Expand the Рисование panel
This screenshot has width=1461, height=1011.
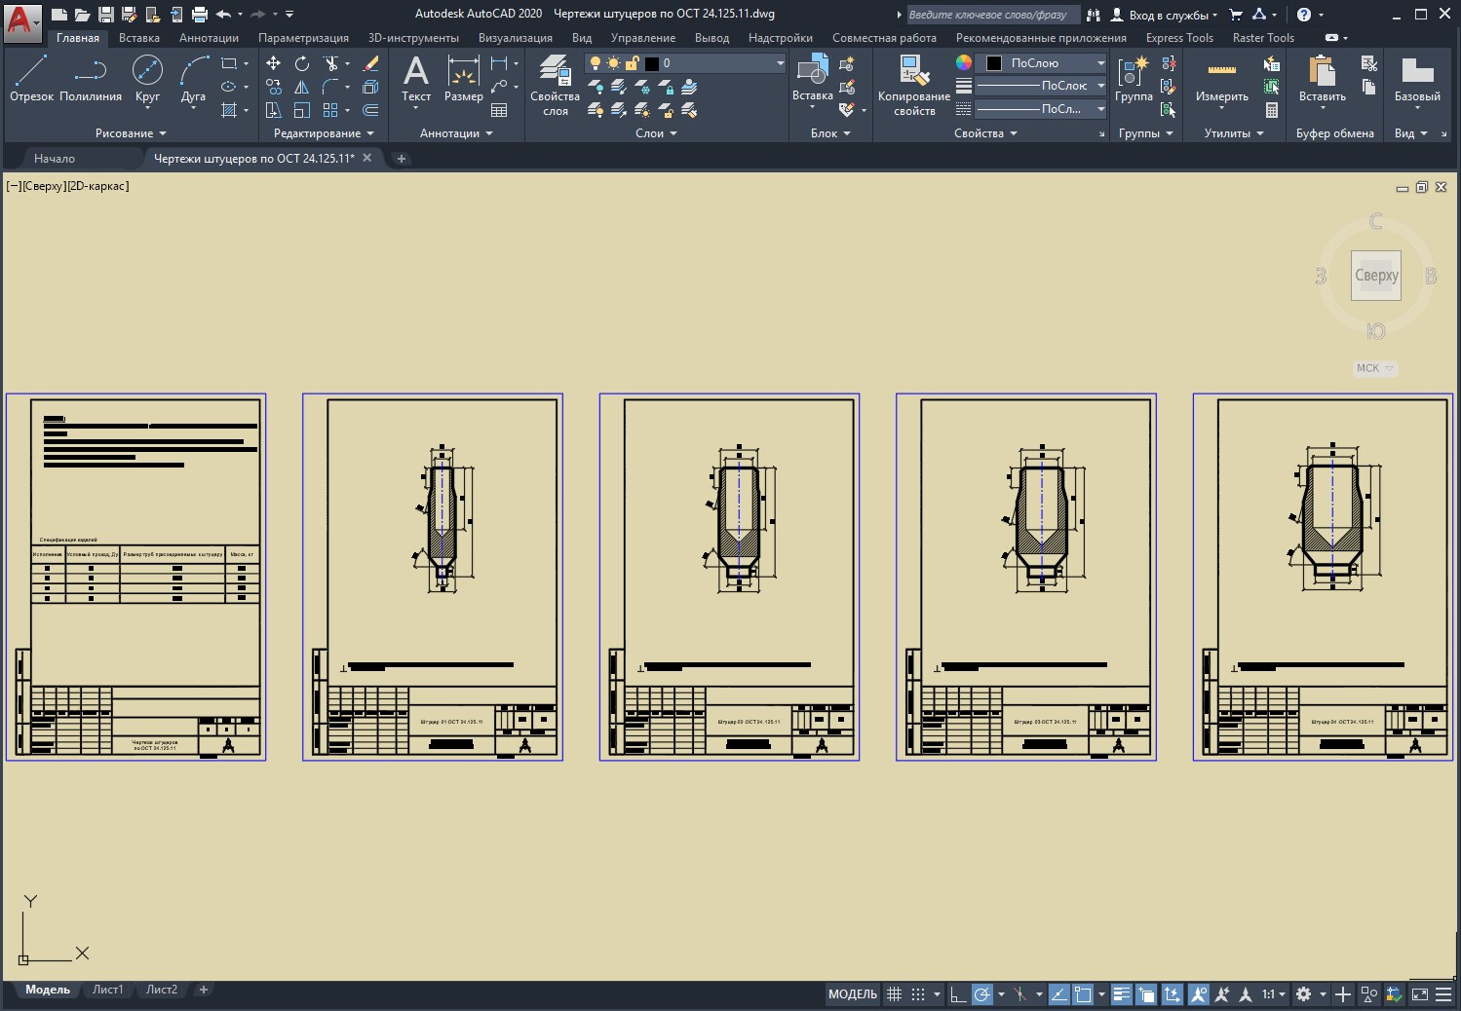(131, 133)
